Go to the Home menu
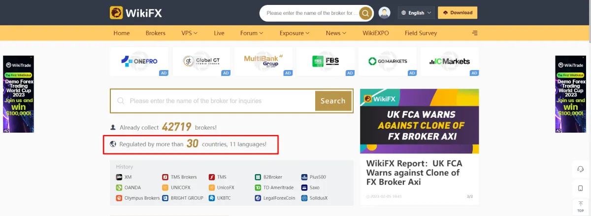Screen dimensions: 591x216 (x=122, y=33)
